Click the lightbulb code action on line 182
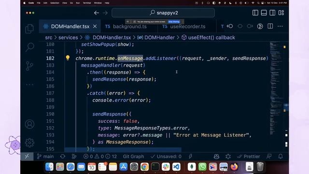The image size is (309, 174). click(68, 58)
